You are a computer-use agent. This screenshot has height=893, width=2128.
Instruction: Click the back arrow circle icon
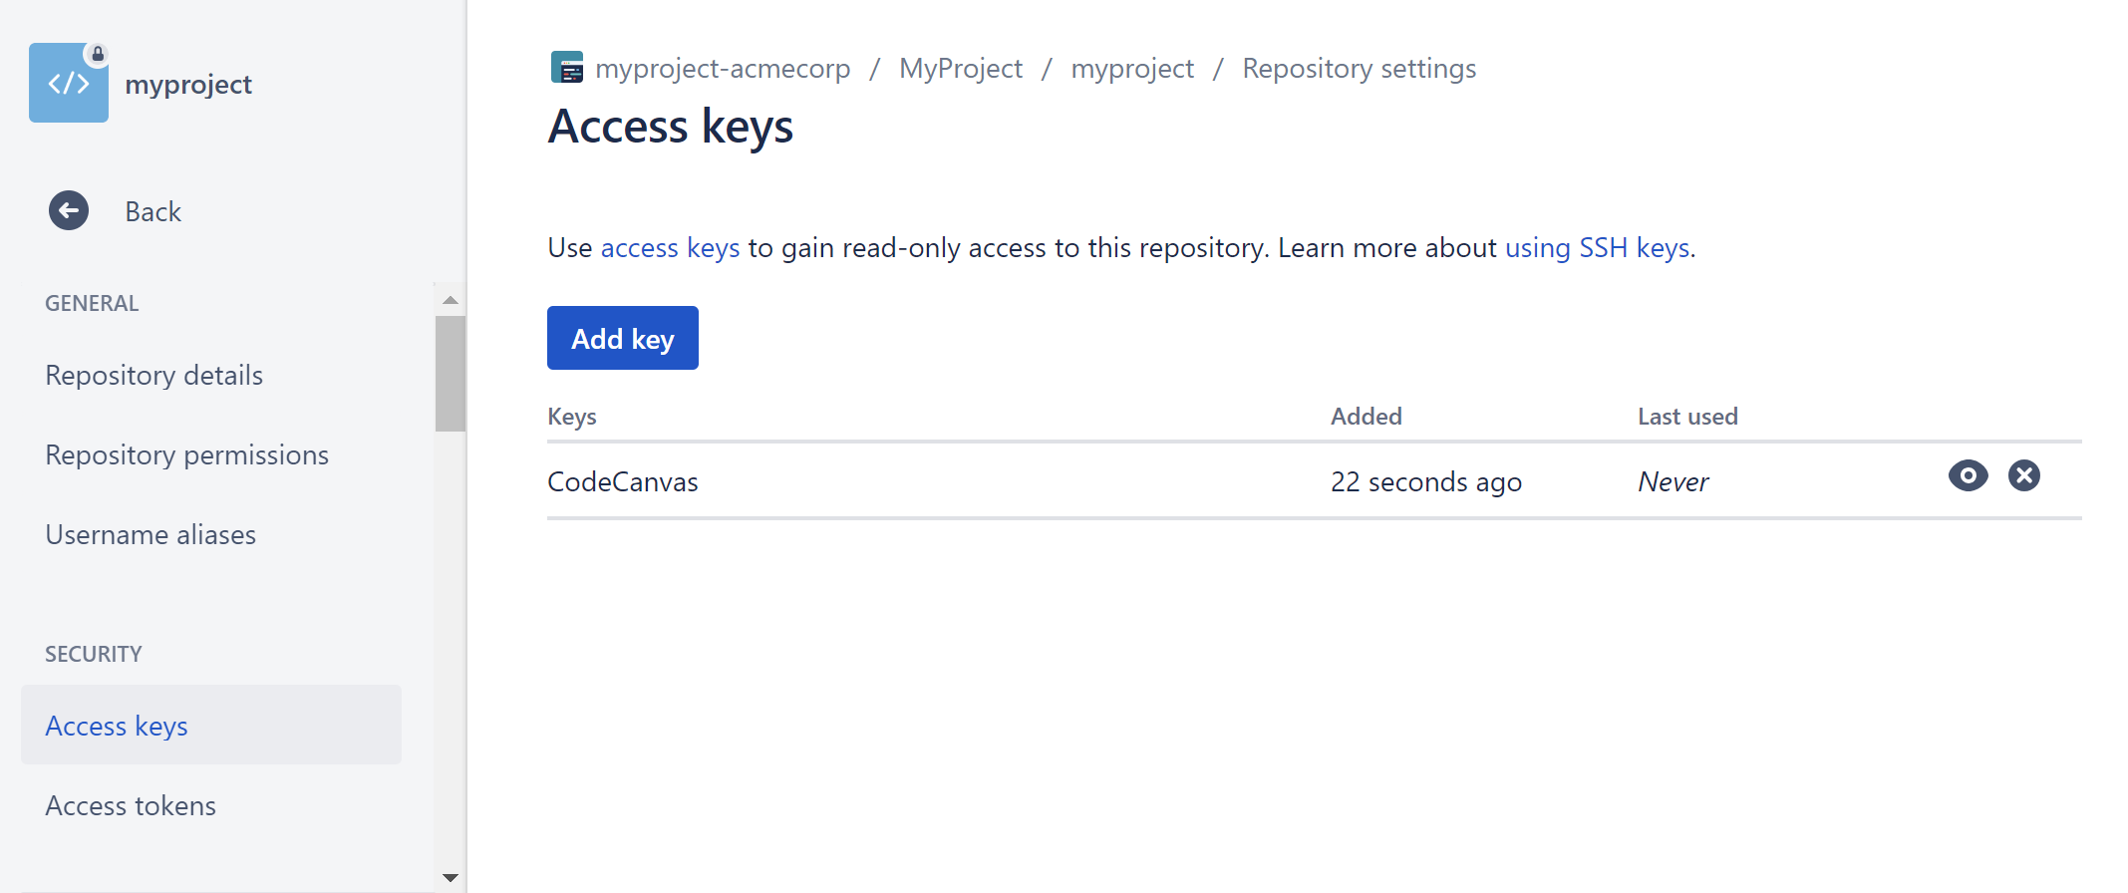[68, 210]
